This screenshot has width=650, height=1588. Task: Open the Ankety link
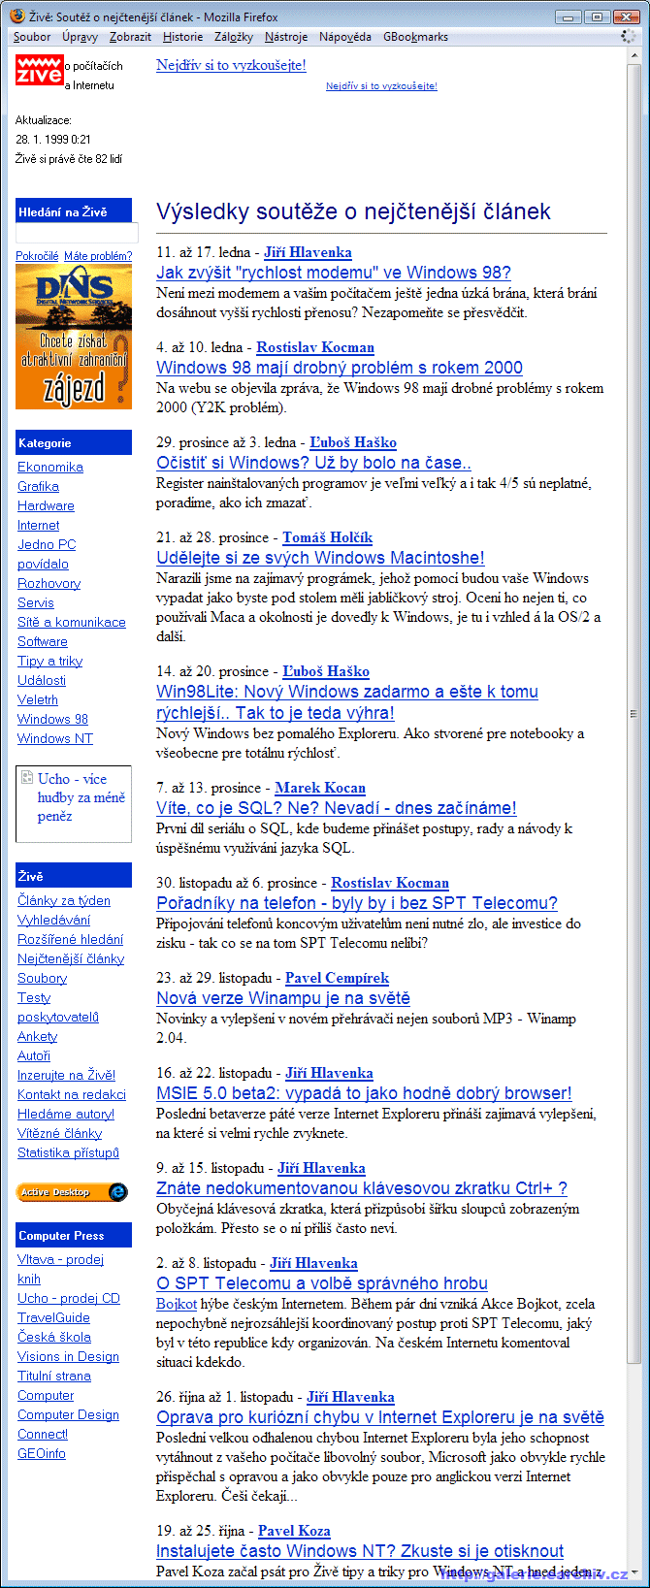pos(37,1036)
